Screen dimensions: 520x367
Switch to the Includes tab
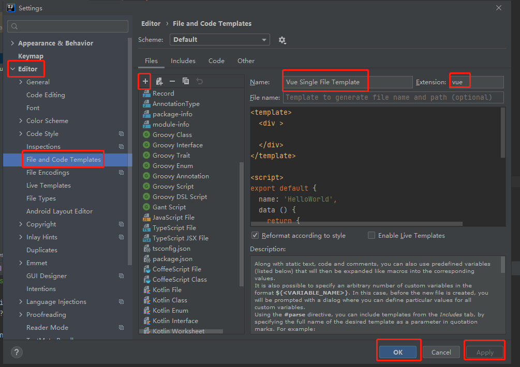[183, 61]
